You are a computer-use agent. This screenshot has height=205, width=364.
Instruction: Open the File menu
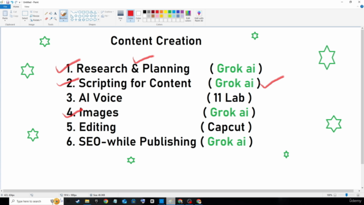[5, 6]
